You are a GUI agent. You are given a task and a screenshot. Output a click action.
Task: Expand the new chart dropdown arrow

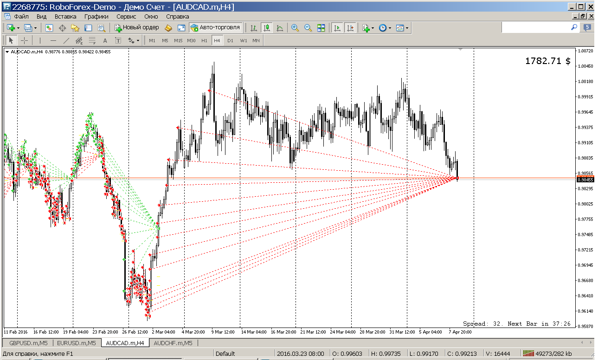click(18, 28)
